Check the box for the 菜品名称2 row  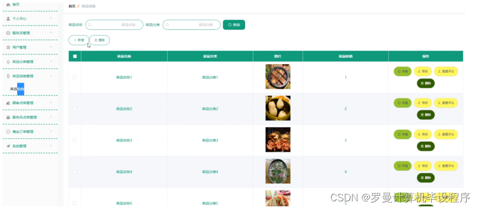coord(74,109)
